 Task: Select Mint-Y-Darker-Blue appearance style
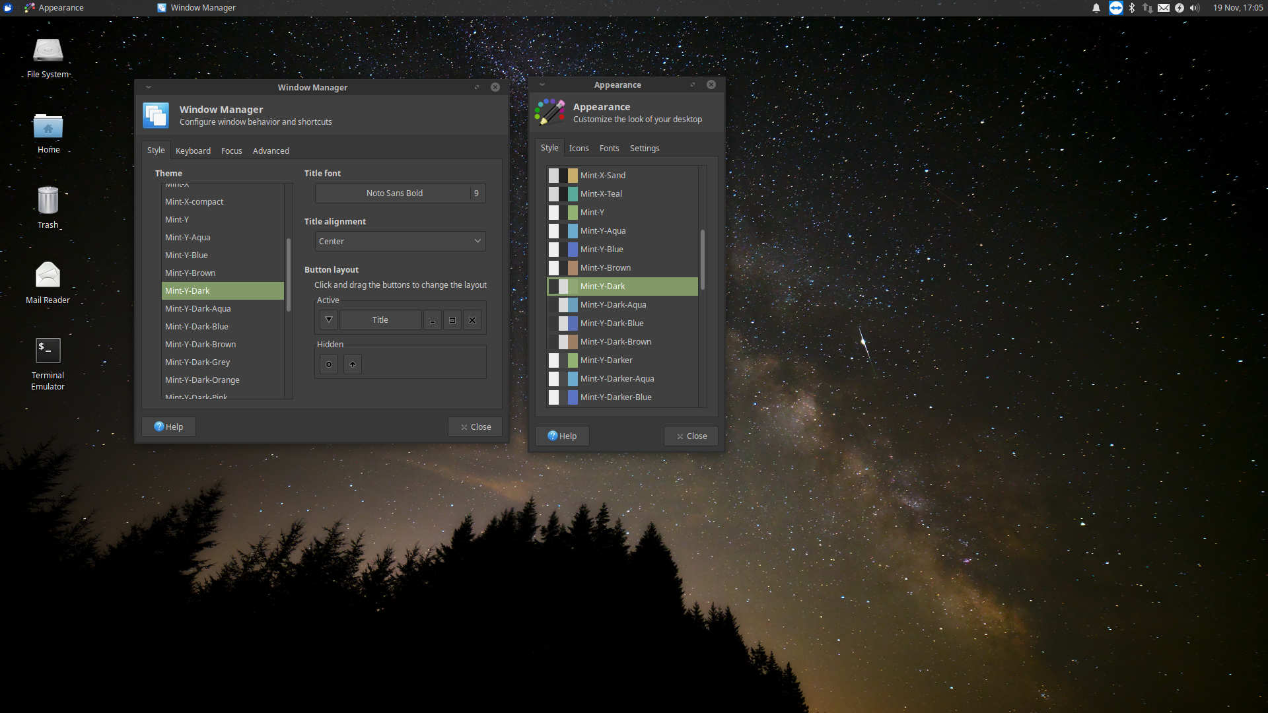tap(617, 396)
